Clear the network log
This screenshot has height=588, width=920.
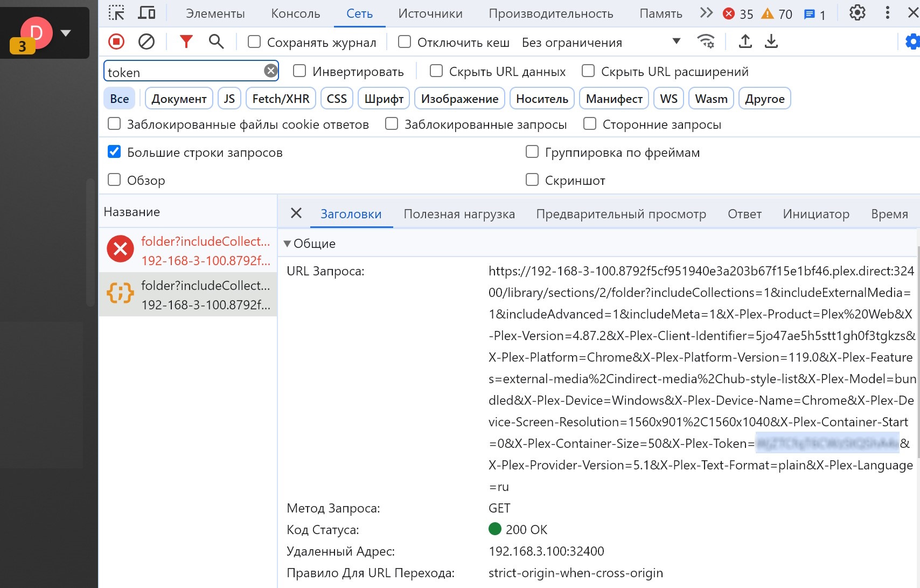click(147, 41)
